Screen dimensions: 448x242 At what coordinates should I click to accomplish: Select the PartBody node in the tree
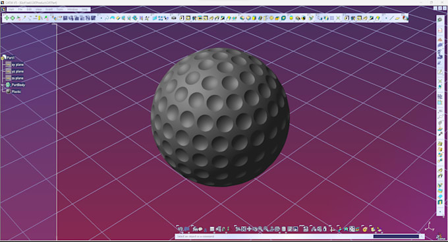click(x=18, y=85)
